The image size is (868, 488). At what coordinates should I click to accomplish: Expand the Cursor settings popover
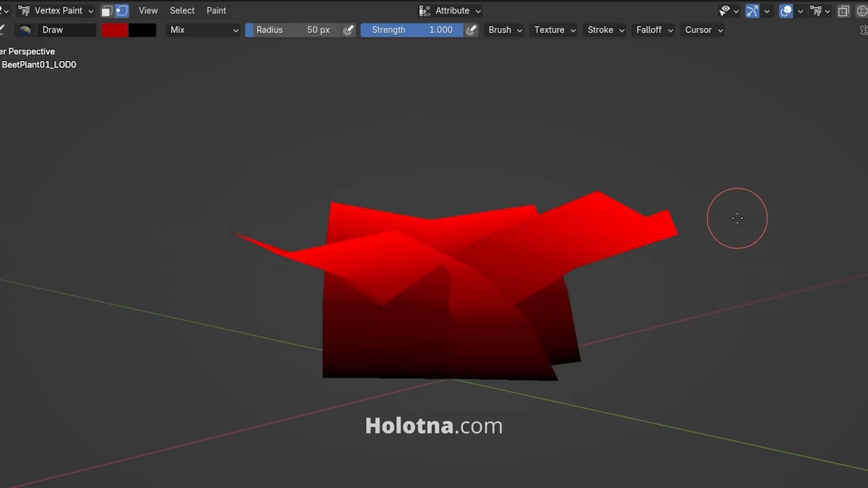pyautogui.click(x=704, y=30)
